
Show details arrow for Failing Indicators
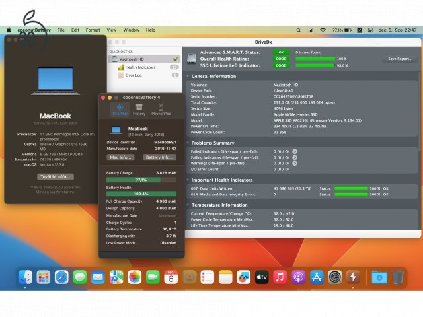(295, 157)
